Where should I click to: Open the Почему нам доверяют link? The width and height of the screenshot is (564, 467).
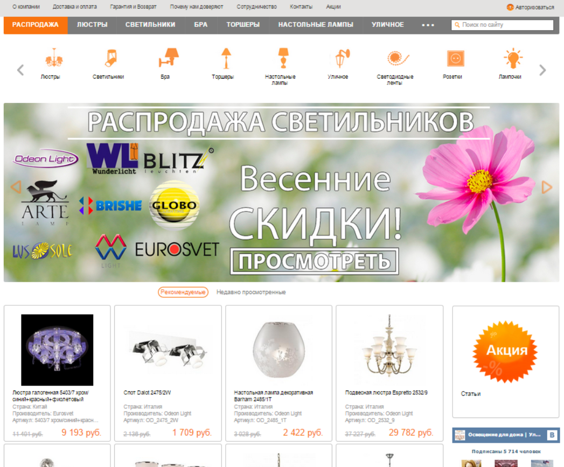[197, 7]
